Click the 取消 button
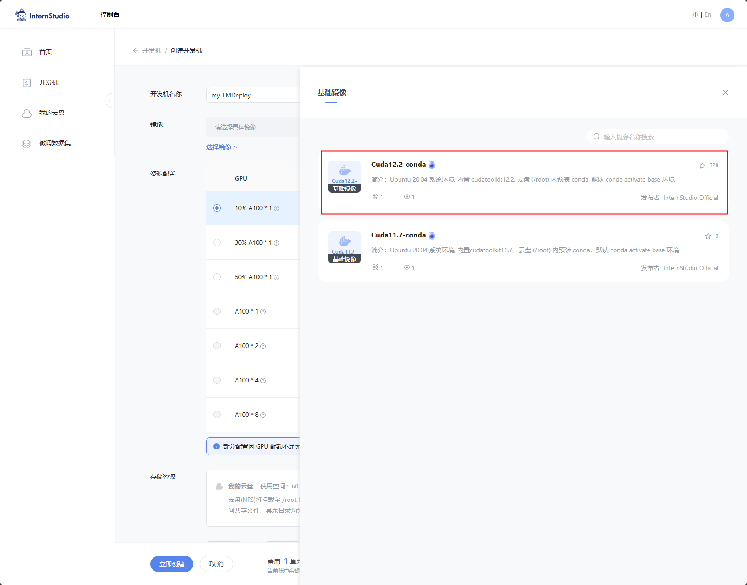 coord(216,564)
